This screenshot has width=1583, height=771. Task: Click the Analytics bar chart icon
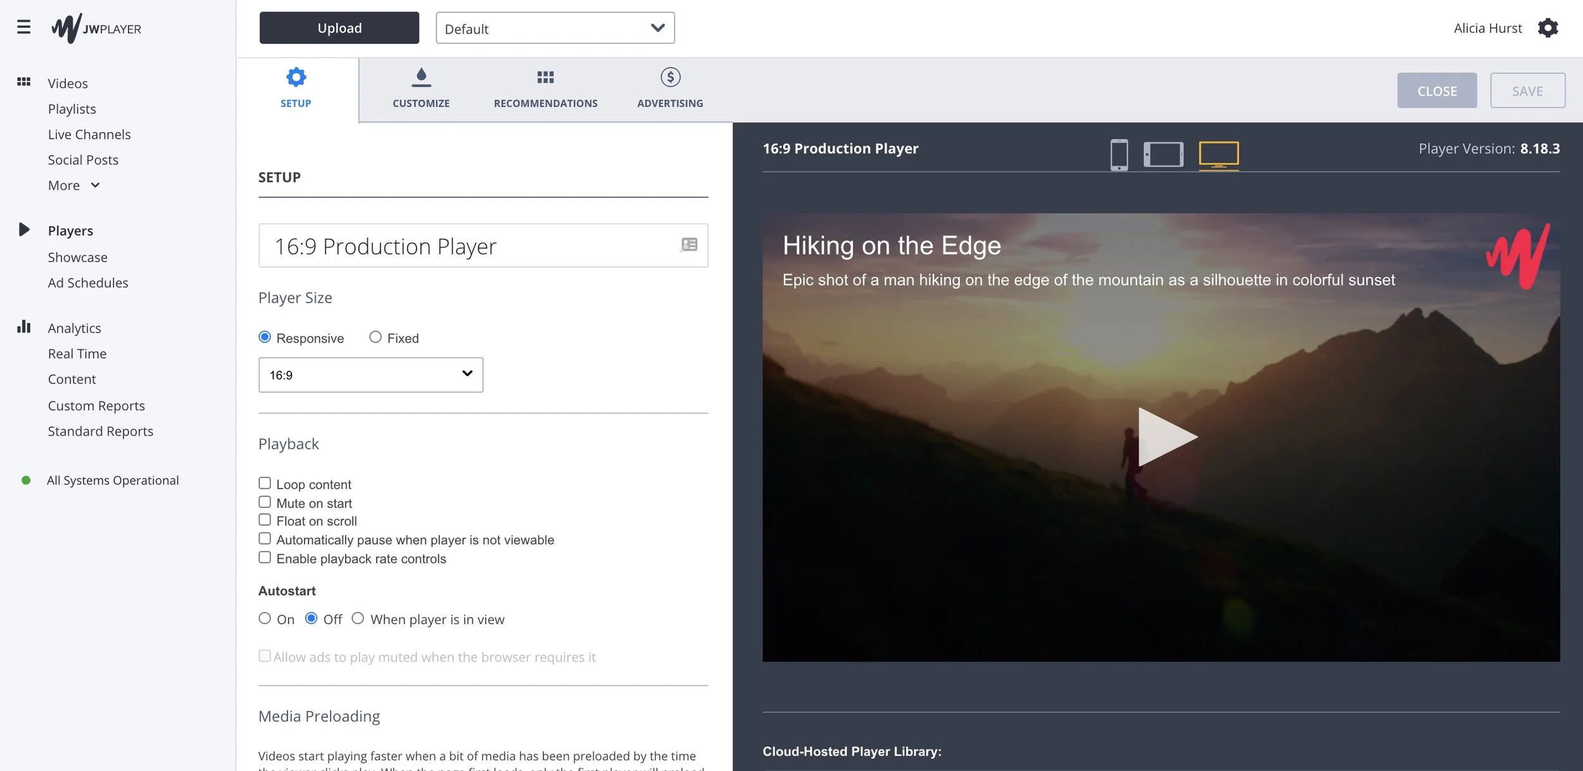click(x=24, y=327)
